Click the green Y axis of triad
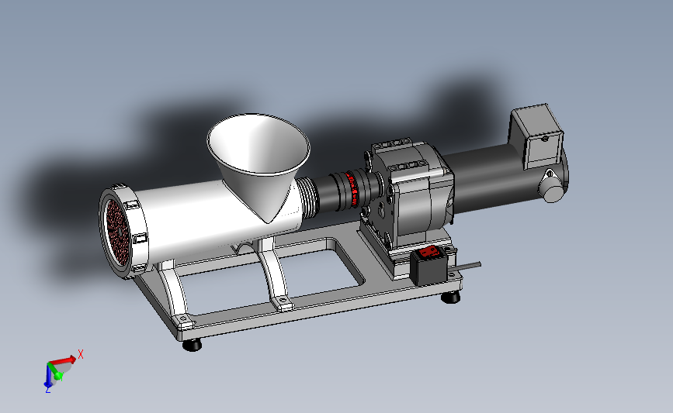This screenshot has width=673, height=413. [55, 371]
